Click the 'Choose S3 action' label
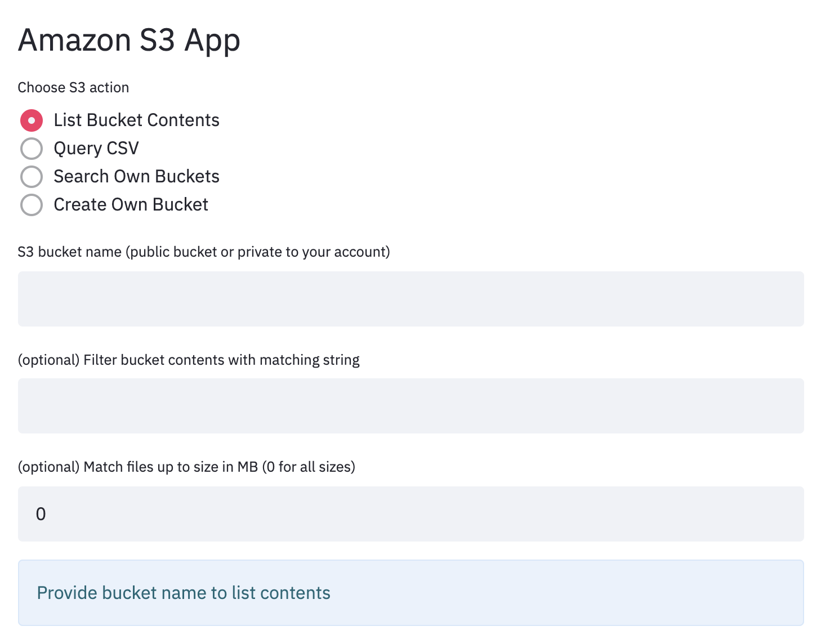The width and height of the screenshot is (821, 644). click(74, 88)
